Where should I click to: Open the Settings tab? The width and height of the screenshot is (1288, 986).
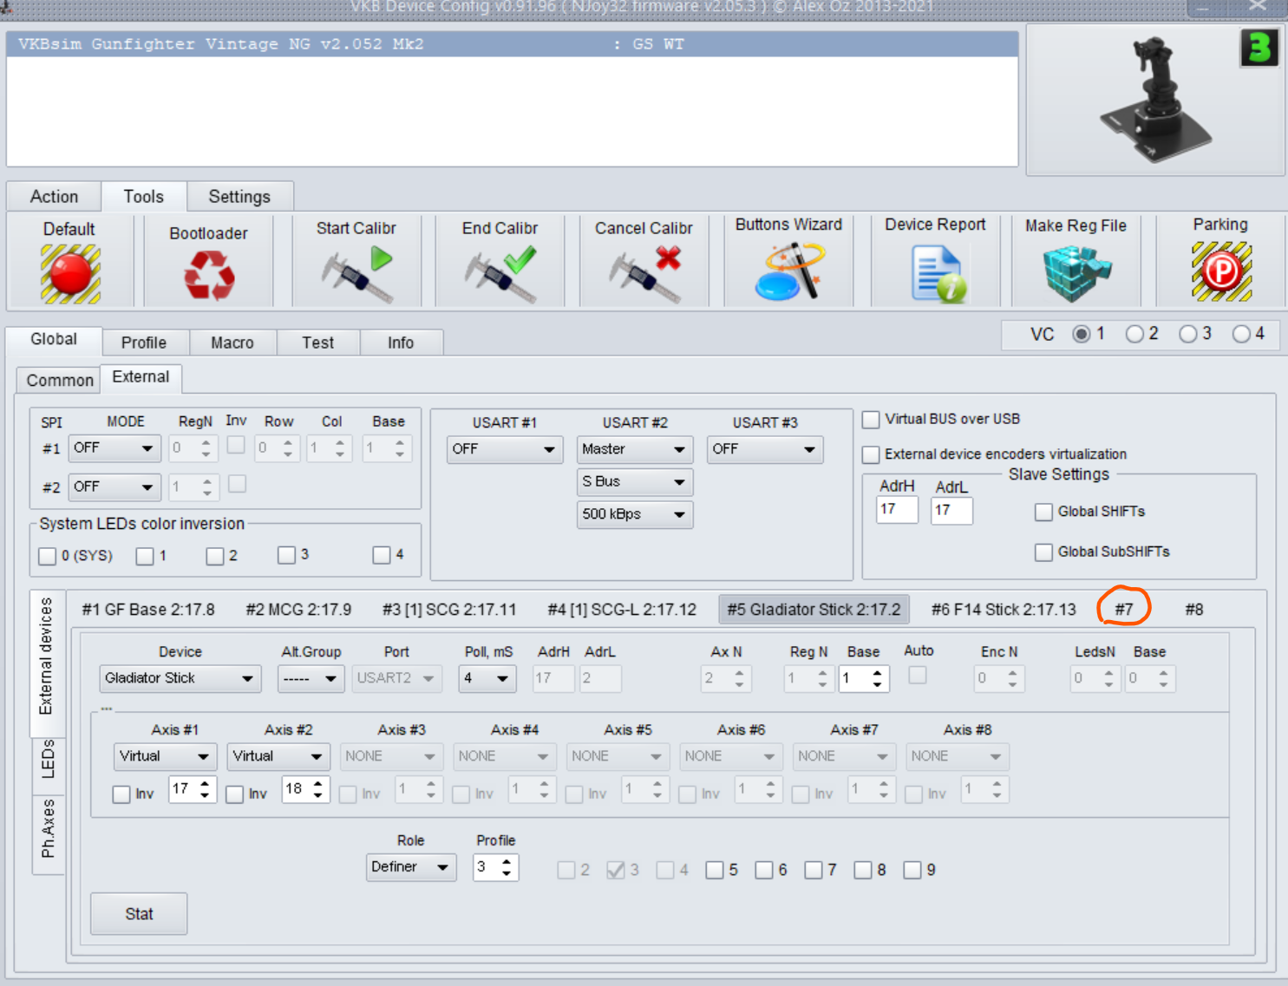[x=239, y=197]
